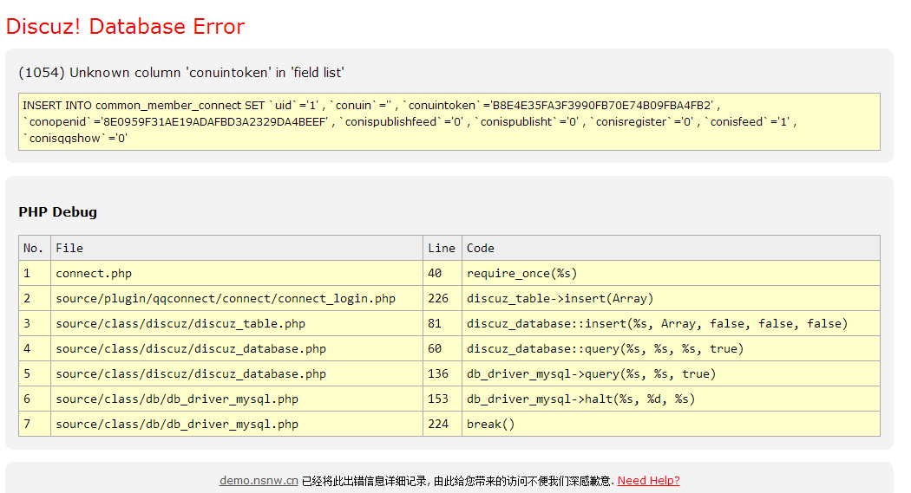Image resolution: width=911 pixels, height=493 pixels.
Task: Click the Line column header
Action: click(x=442, y=249)
